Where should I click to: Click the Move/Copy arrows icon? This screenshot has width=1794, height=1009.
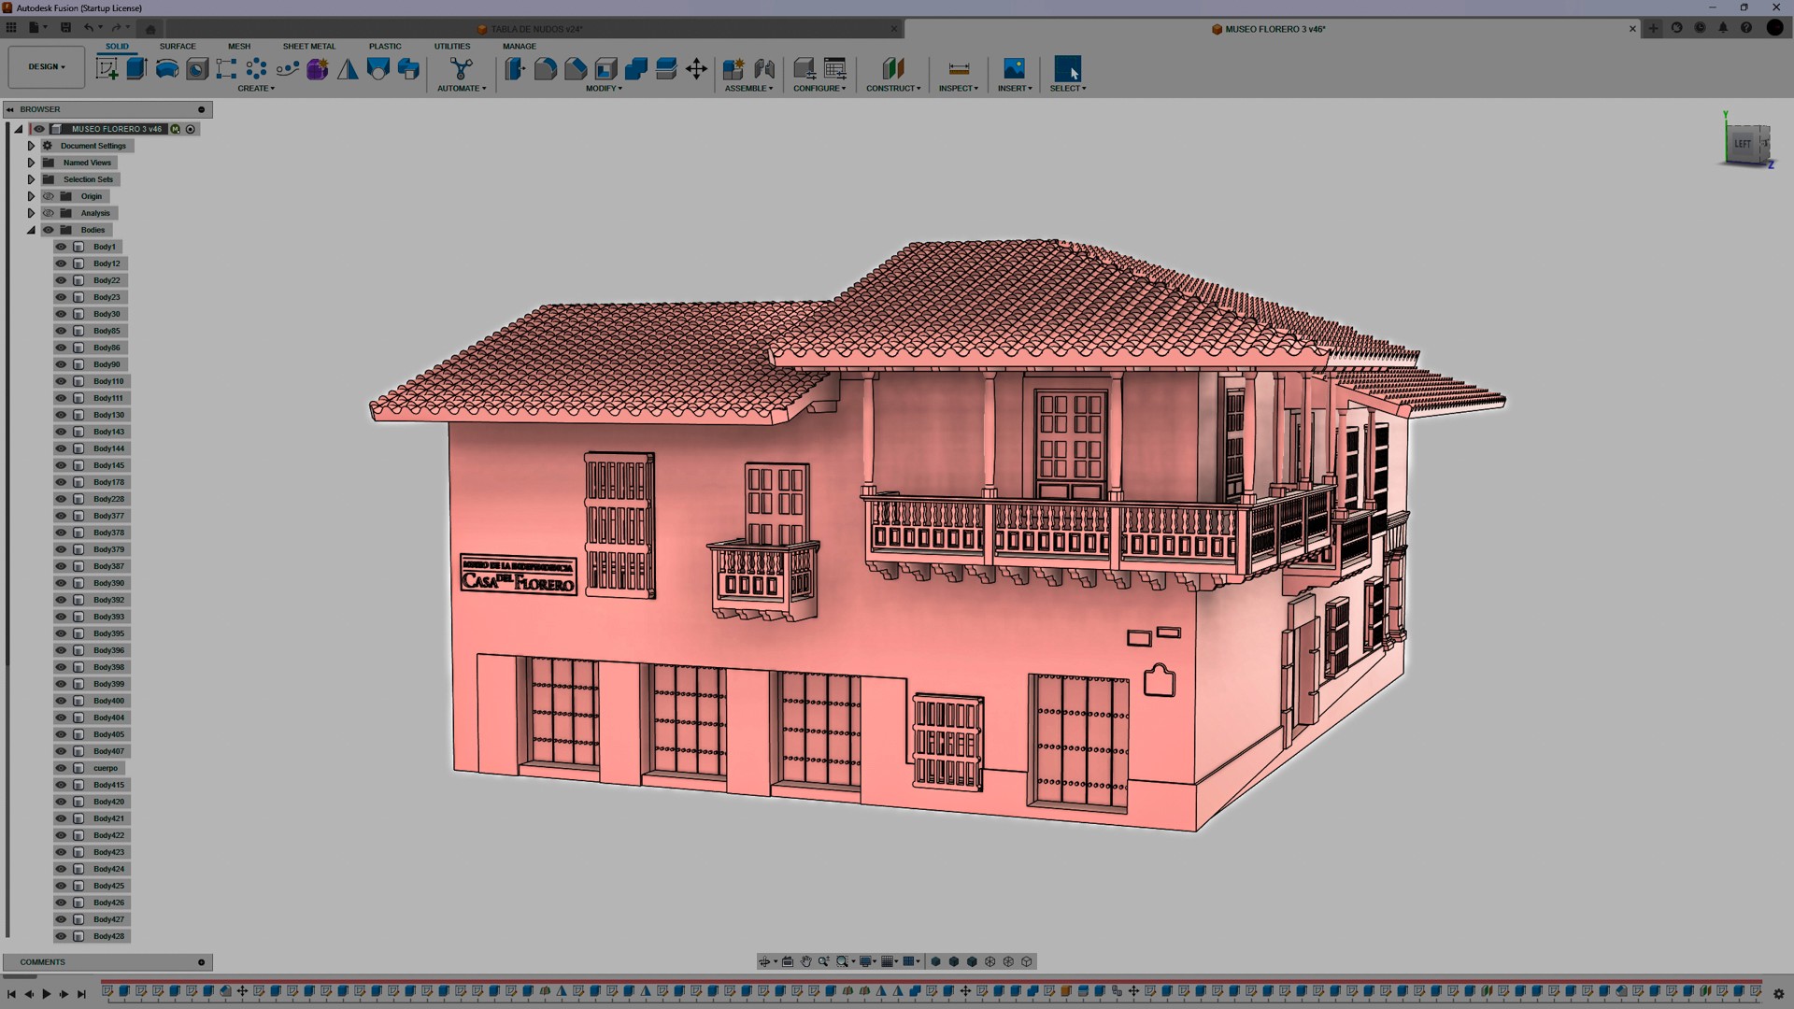(696, 68)
